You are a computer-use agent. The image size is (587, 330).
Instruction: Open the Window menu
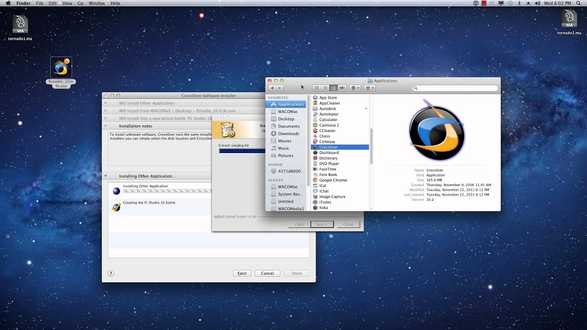[x=97, y=3]
